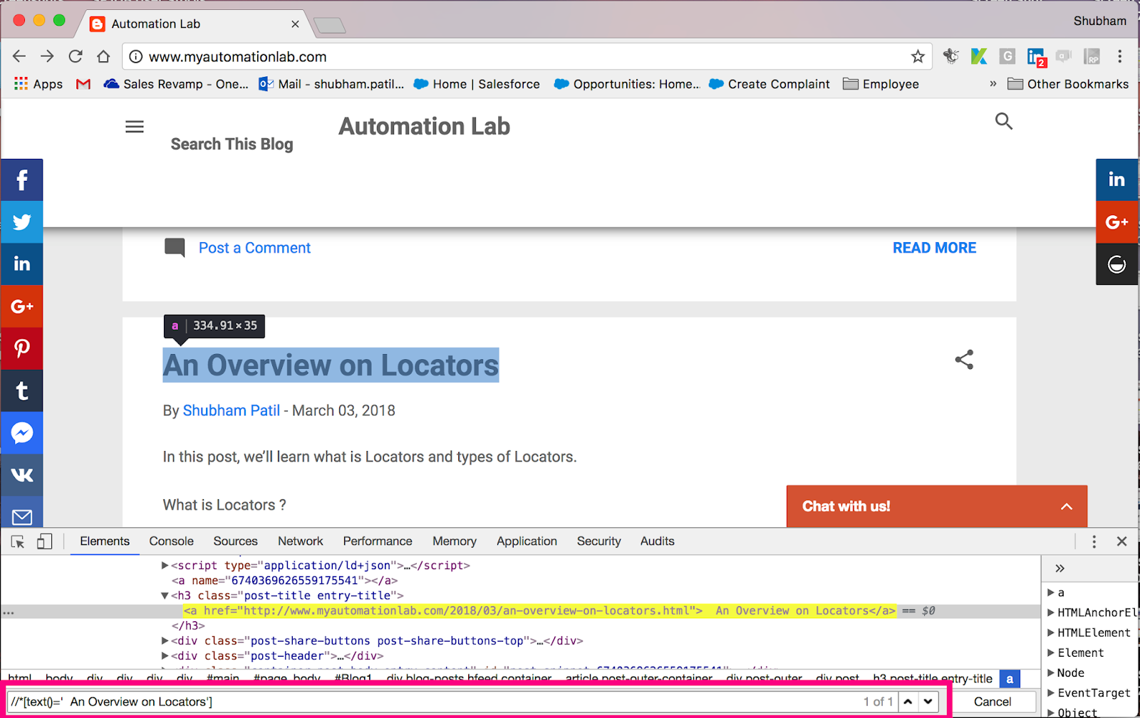Screen dimensions: 1140x718
Task: Share via the Pinterest sidebar icon
Action: pos(22,348)
